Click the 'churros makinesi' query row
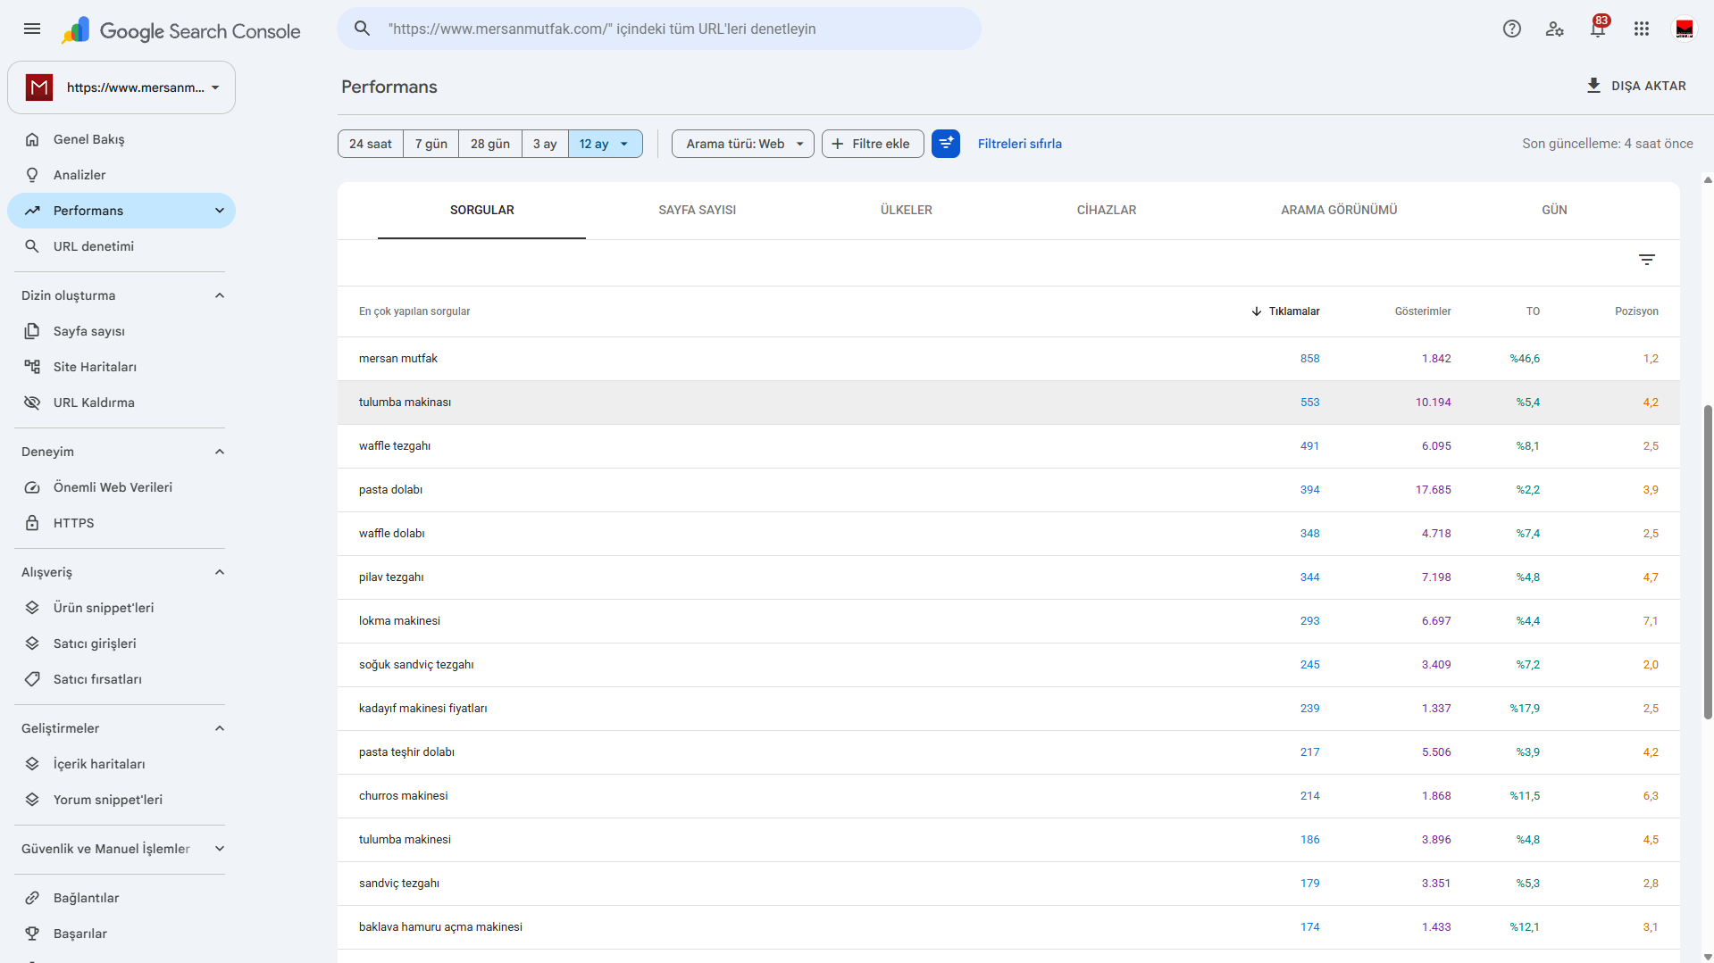This screenshot has height=963, width=1714. point(1008,796)
